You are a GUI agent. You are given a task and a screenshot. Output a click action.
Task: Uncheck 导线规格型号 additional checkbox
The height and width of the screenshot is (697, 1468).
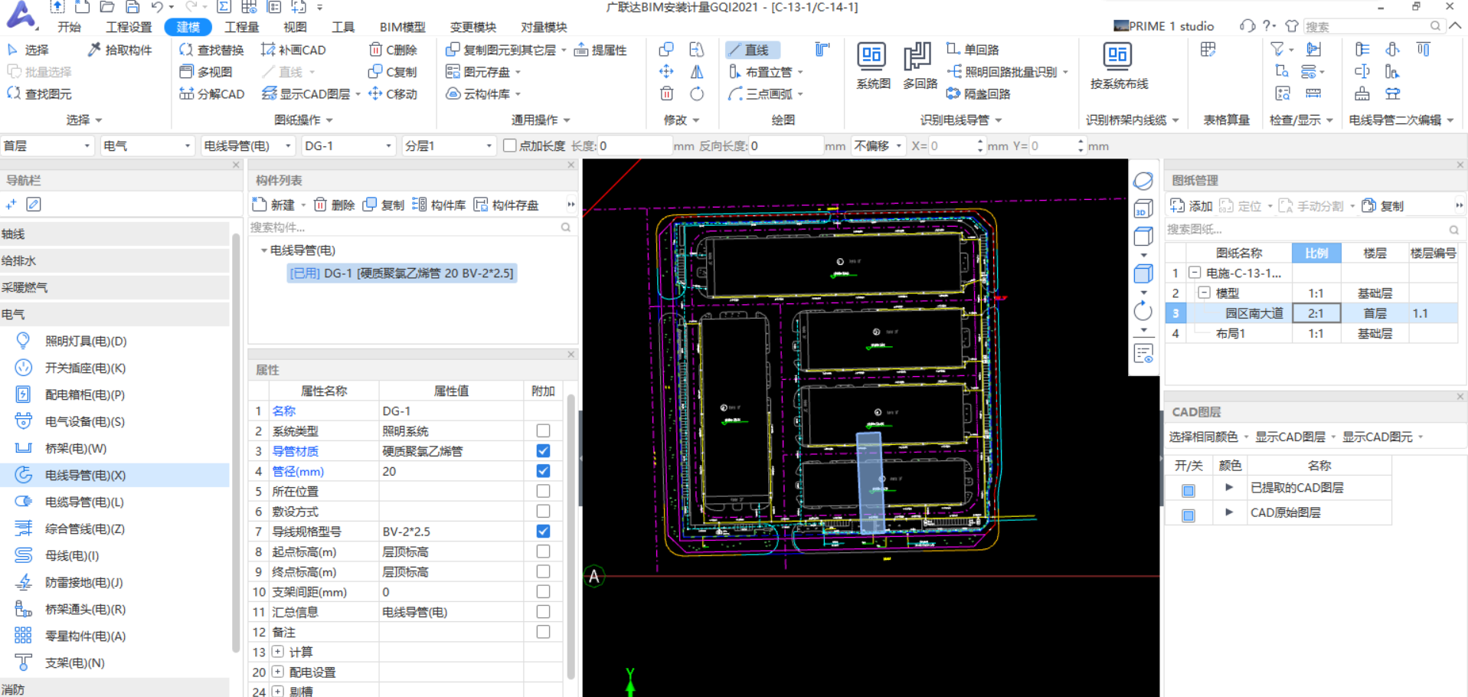(x=543, y=531)
